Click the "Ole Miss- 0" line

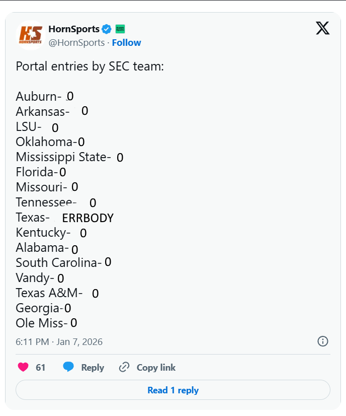coord(46,323)
